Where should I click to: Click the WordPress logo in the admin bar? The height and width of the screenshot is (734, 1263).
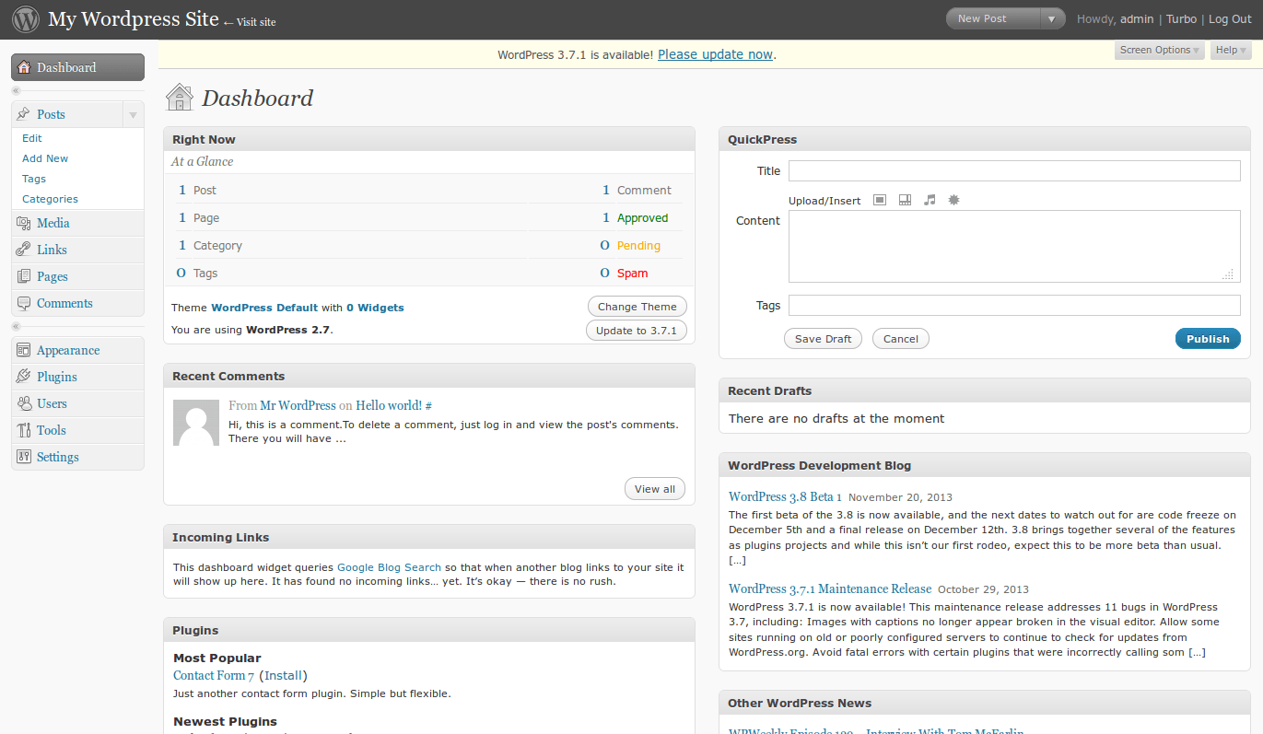[x=25, y=18]
